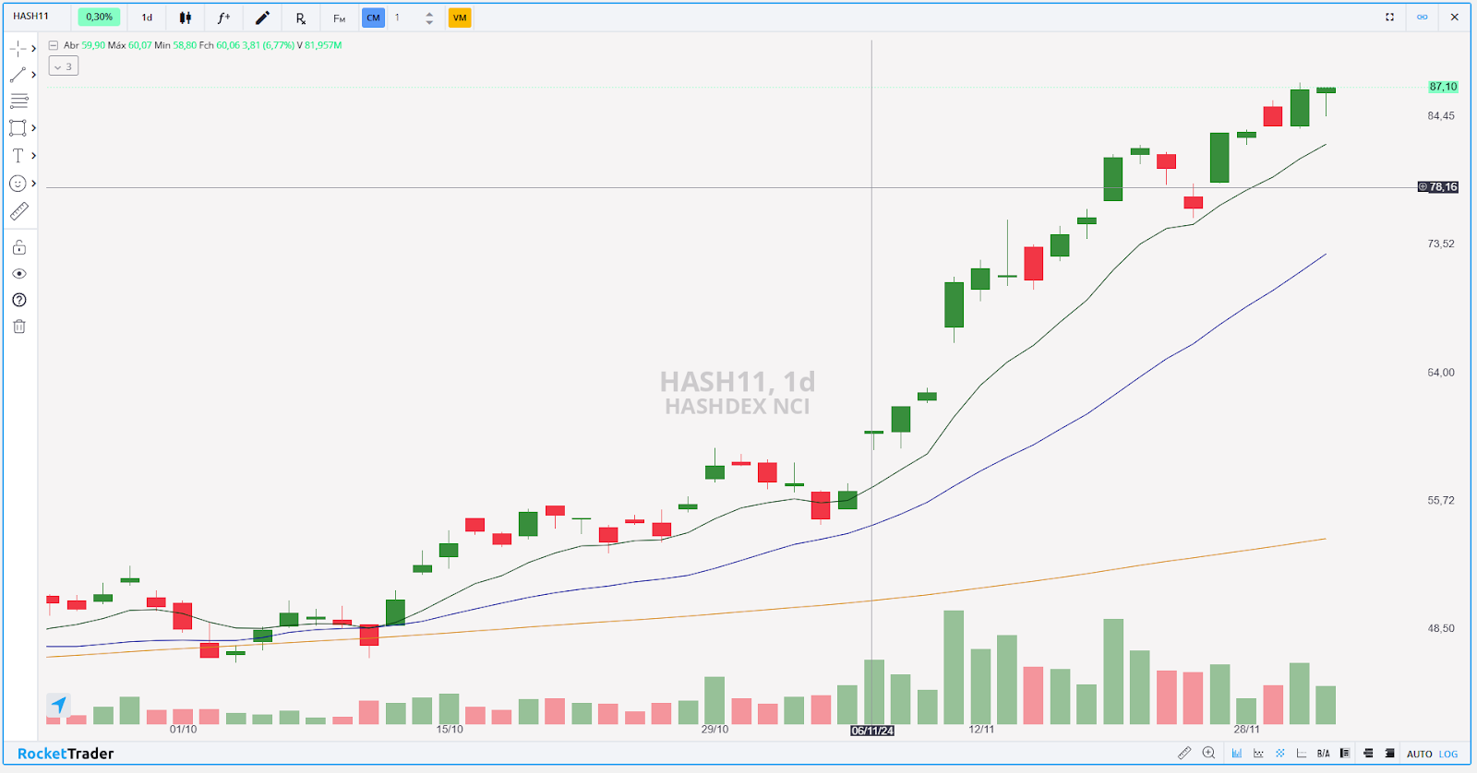Expand the 3 indicators dropdown
1477x773 pixels.
point(64,66)
